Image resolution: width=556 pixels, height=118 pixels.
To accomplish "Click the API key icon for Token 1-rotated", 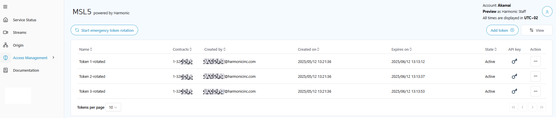I will tap(514, 61).
